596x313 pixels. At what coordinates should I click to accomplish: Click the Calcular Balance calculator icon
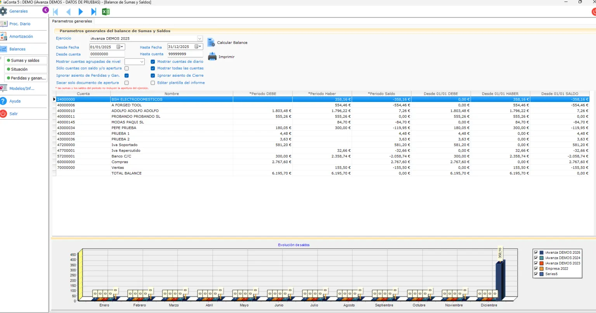pyautogui.click(x=211, y=43)
